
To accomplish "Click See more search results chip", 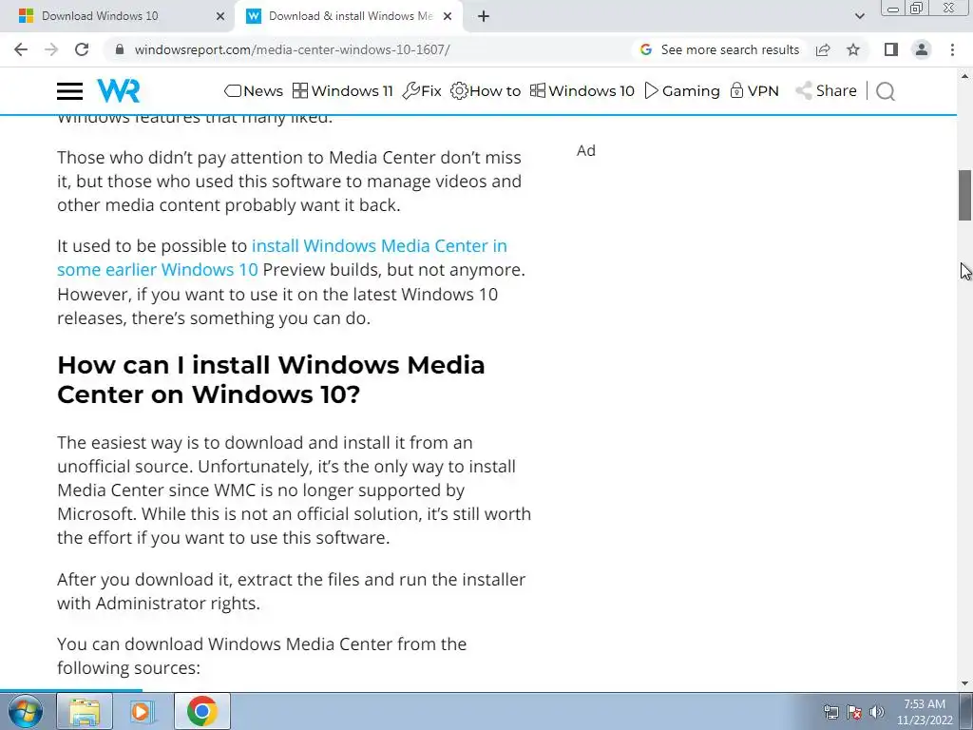I will coord(720,49).
